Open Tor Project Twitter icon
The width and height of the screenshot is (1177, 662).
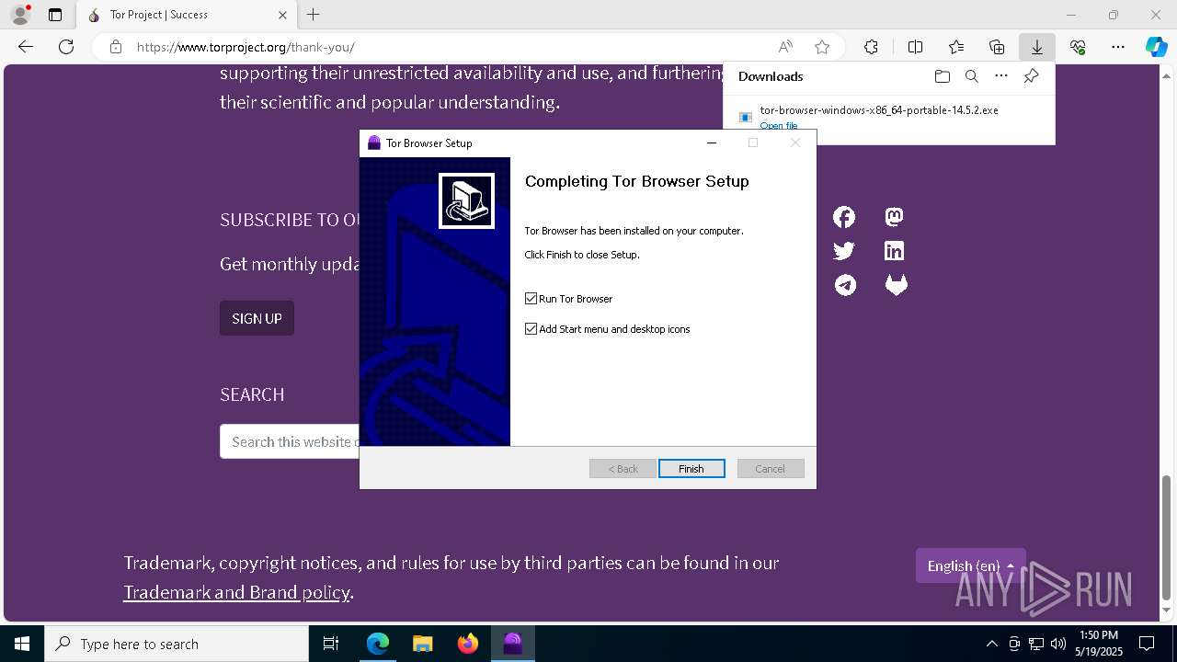(x=844, y=250)
